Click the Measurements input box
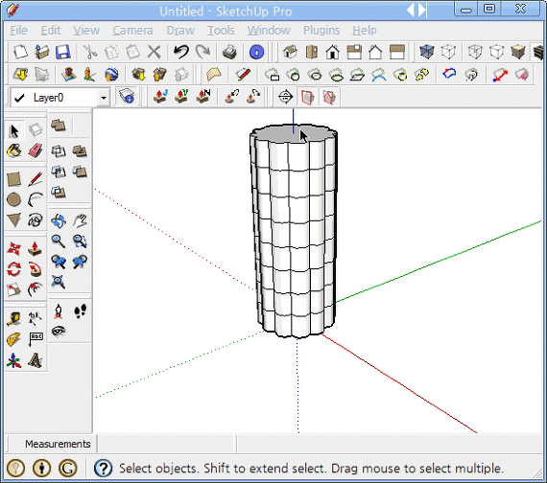This screenshot has width=547, height=483. tap(167, 444)
